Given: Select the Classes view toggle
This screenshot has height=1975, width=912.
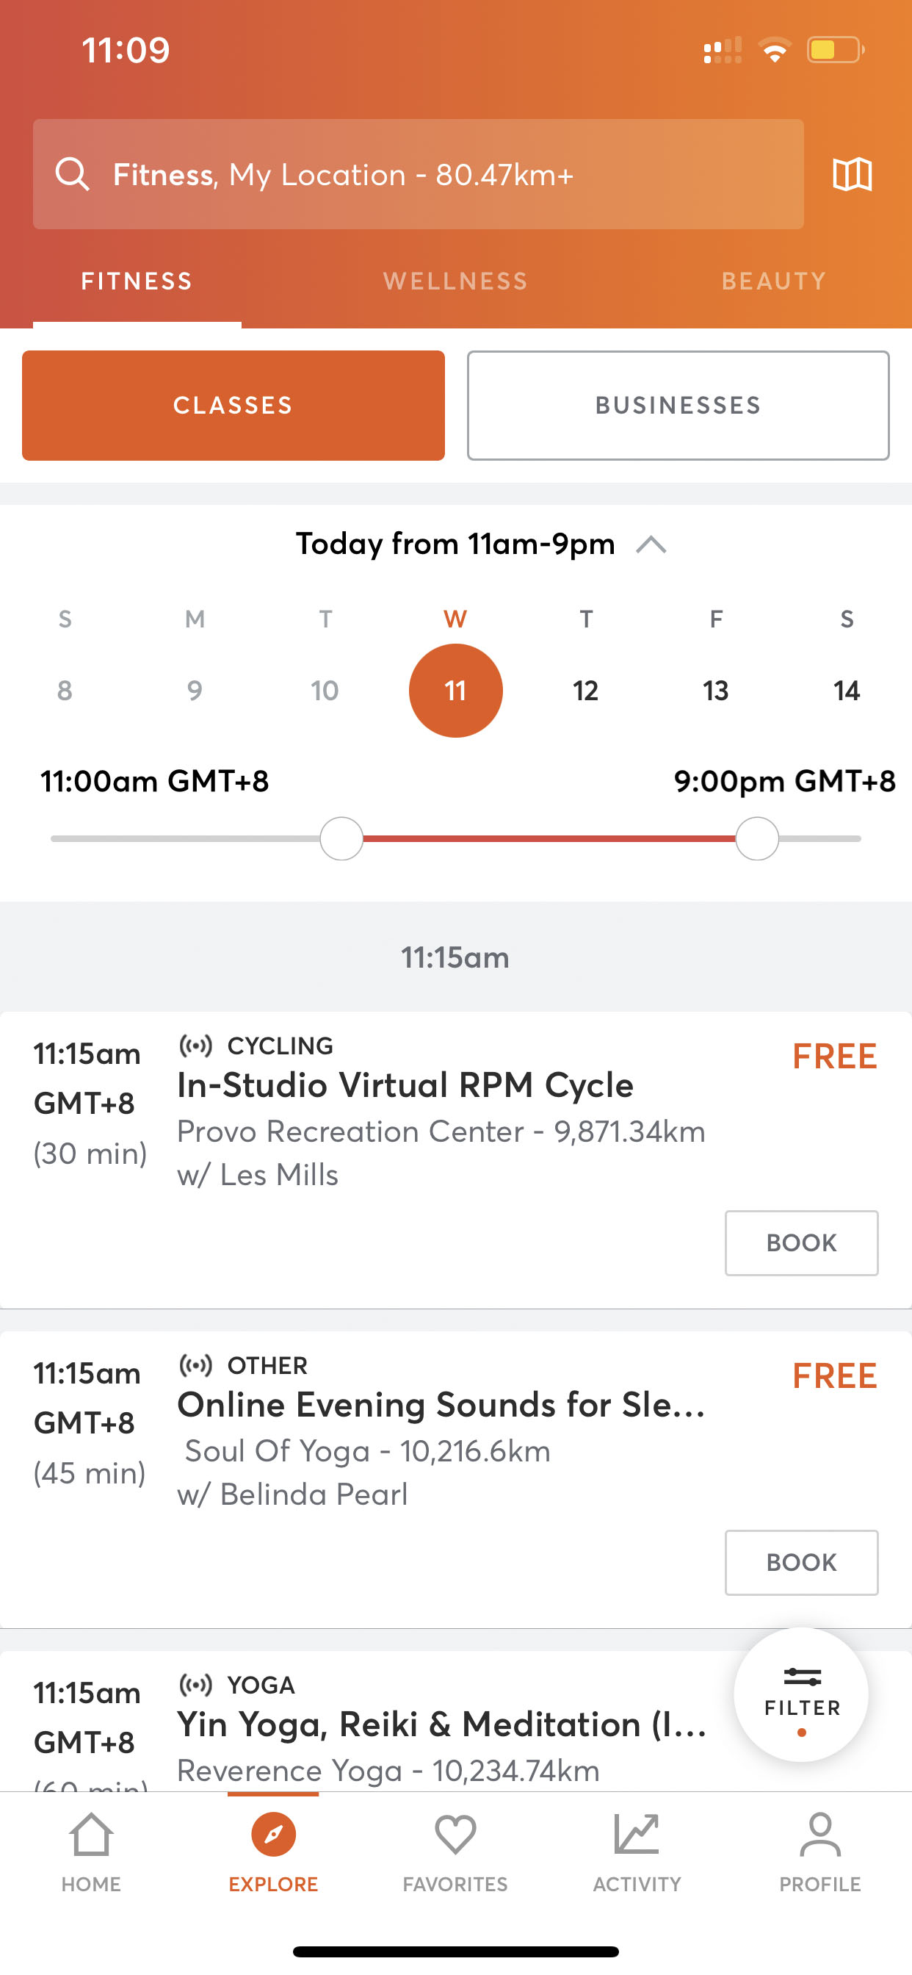Looking at the screenshot, I should click(233, 406).
